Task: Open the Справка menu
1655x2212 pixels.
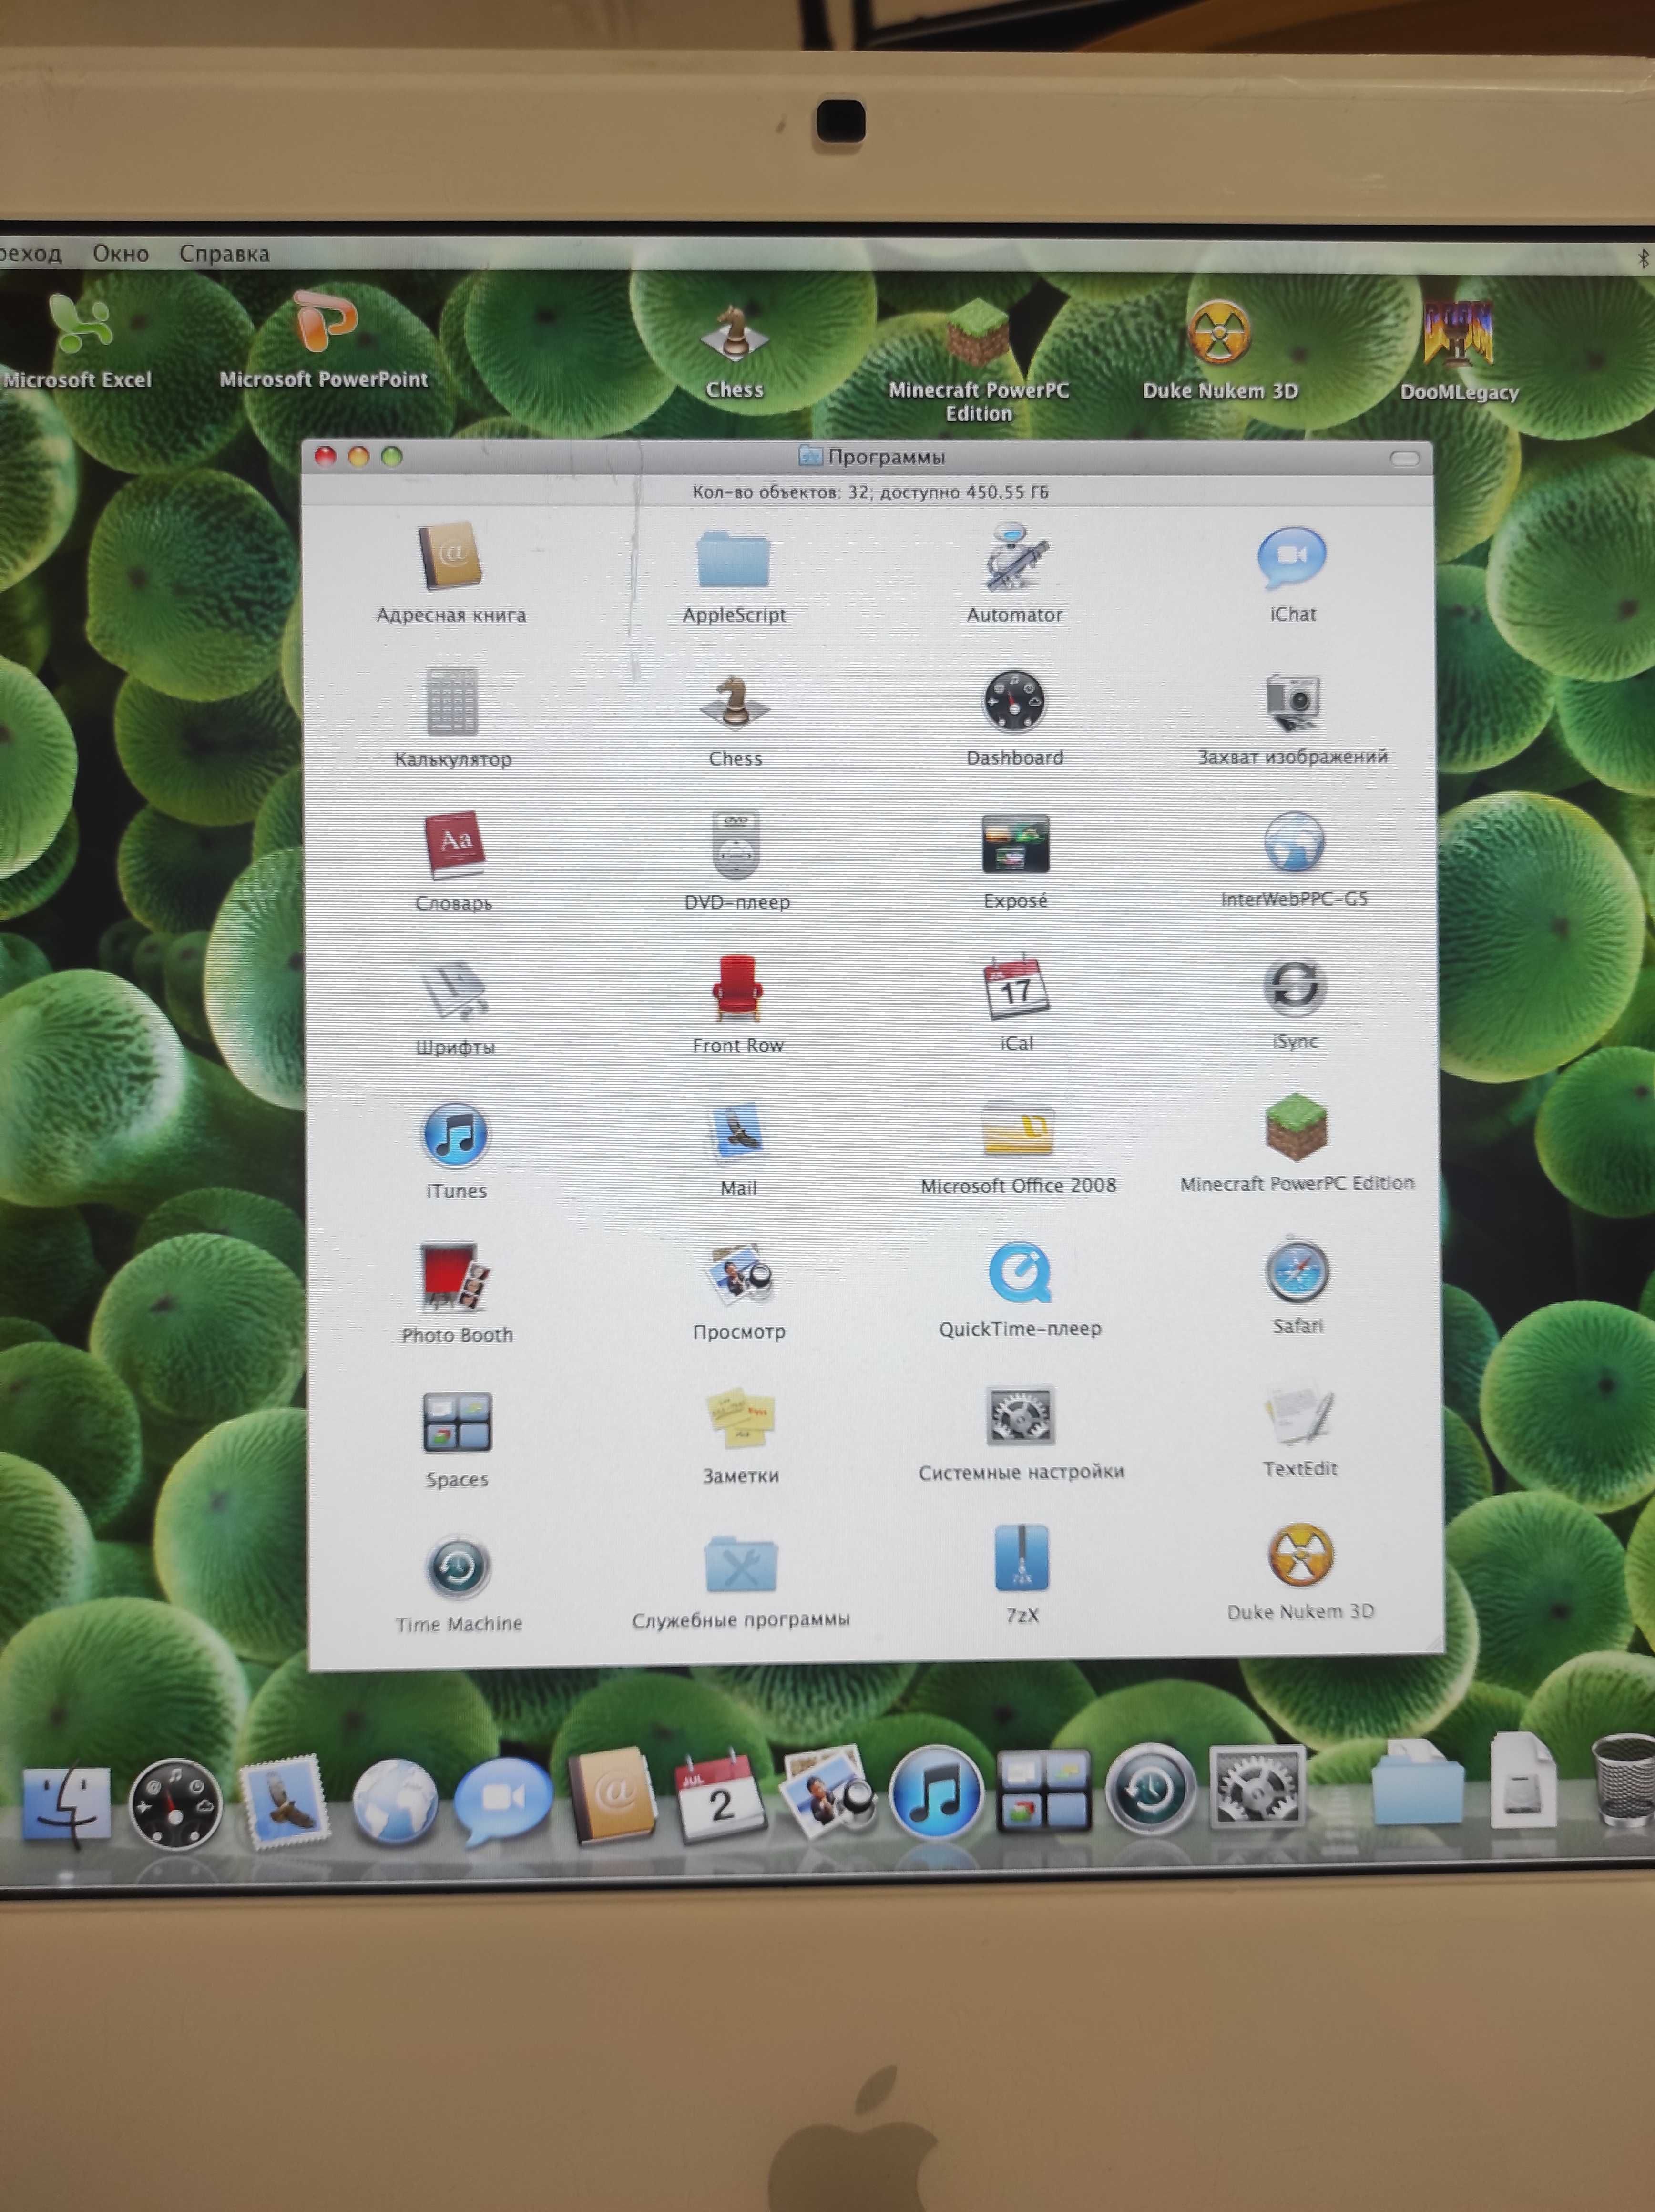Action: pyautogui.click(x=224, y=253)
